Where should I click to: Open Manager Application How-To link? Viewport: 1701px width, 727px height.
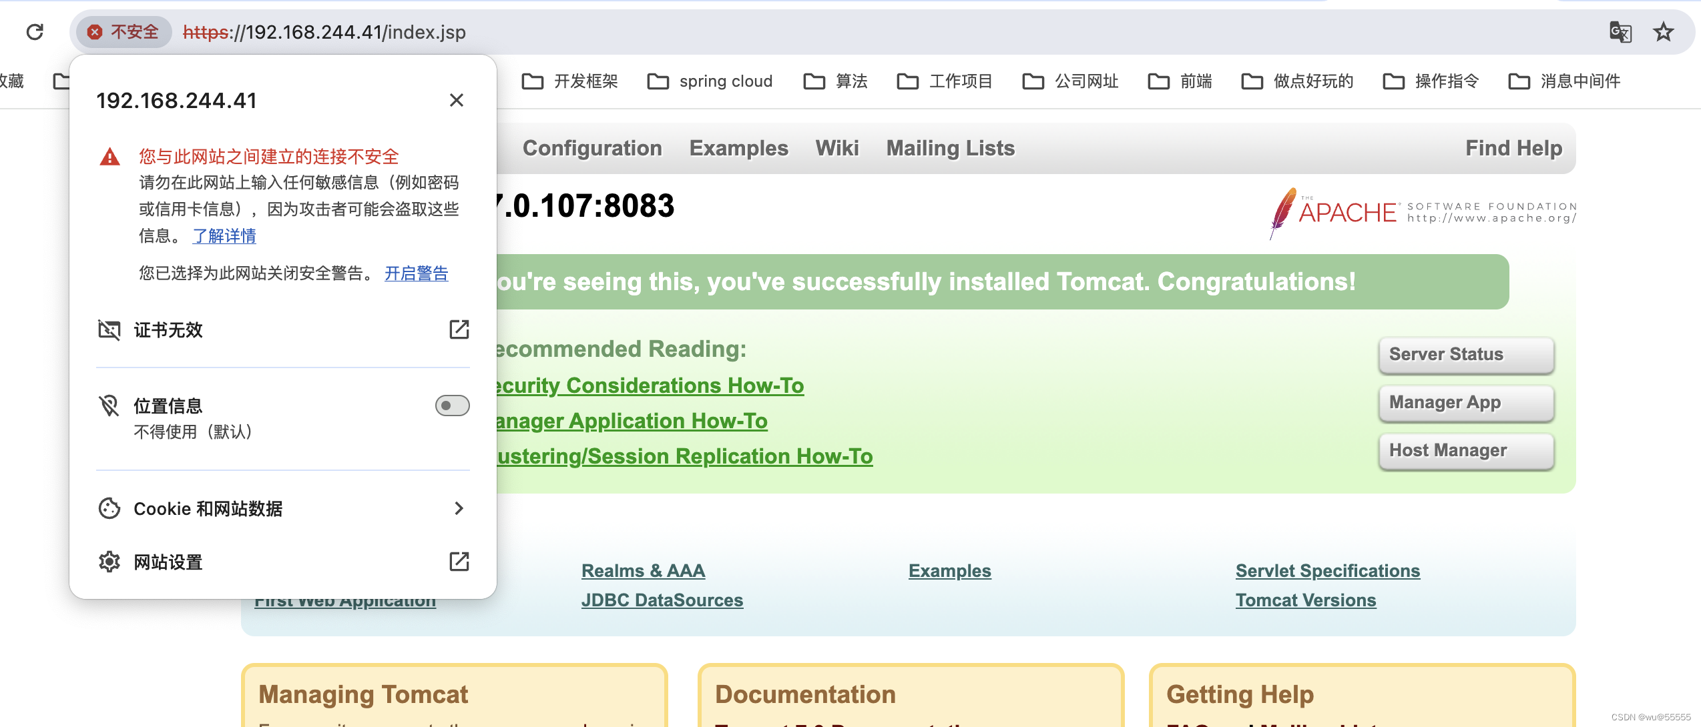click(x=632, y=421)
